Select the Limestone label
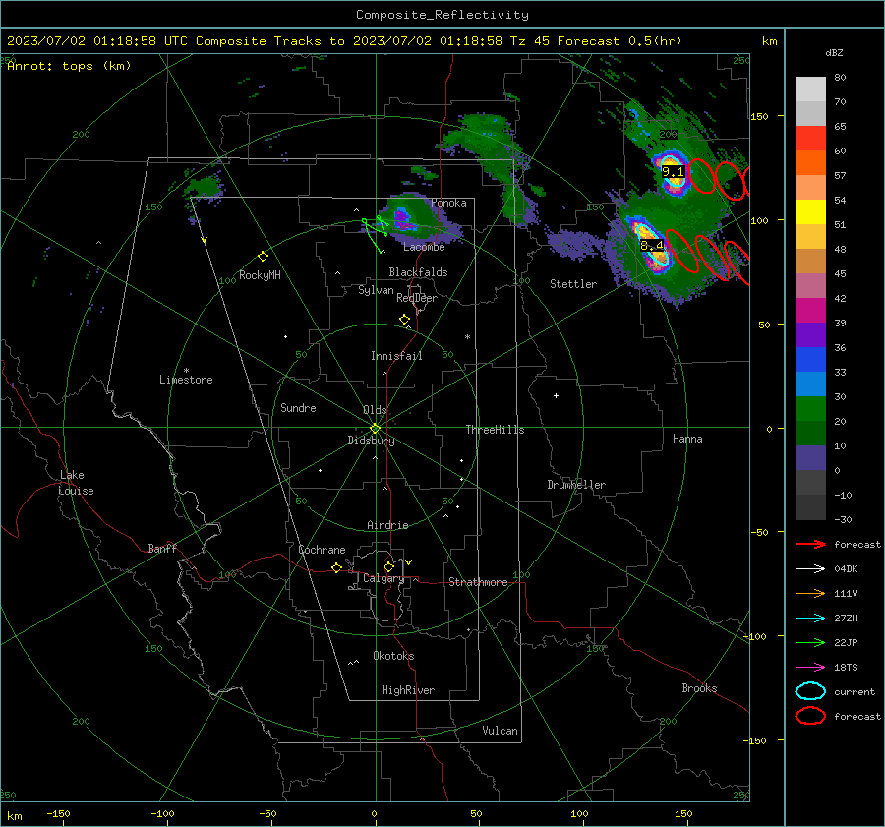Viewport: 885px width, 827px height. [186, 381]
